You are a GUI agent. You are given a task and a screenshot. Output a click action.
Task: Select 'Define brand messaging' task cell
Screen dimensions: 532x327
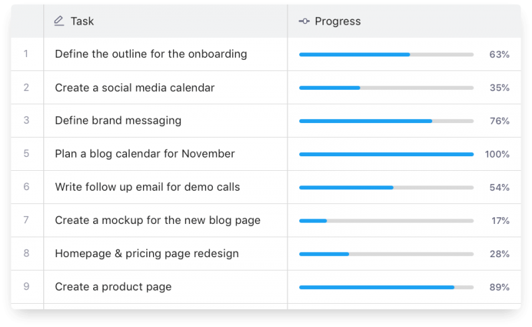[118, 121]
